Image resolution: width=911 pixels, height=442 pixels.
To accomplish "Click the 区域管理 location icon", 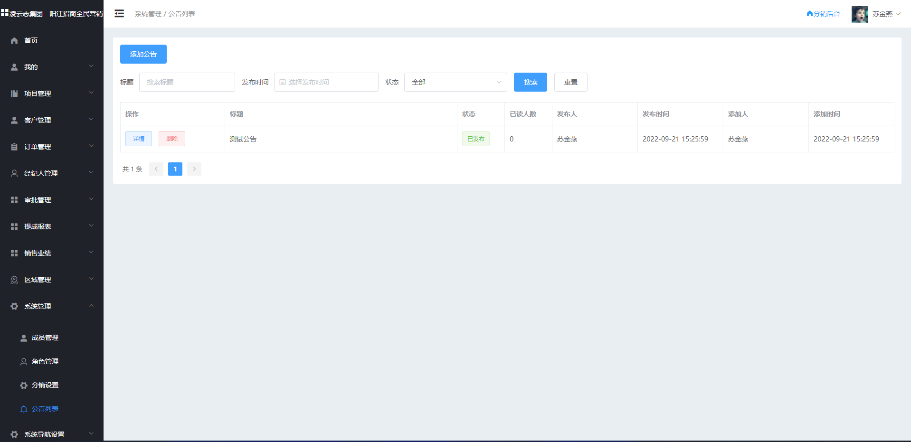I will 14,280.
